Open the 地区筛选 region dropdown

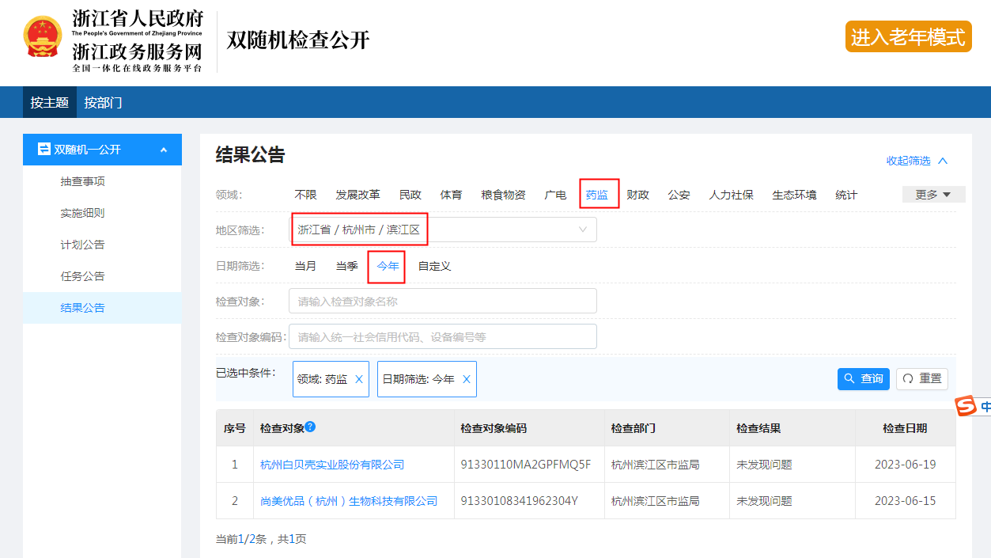pos(443,230)
